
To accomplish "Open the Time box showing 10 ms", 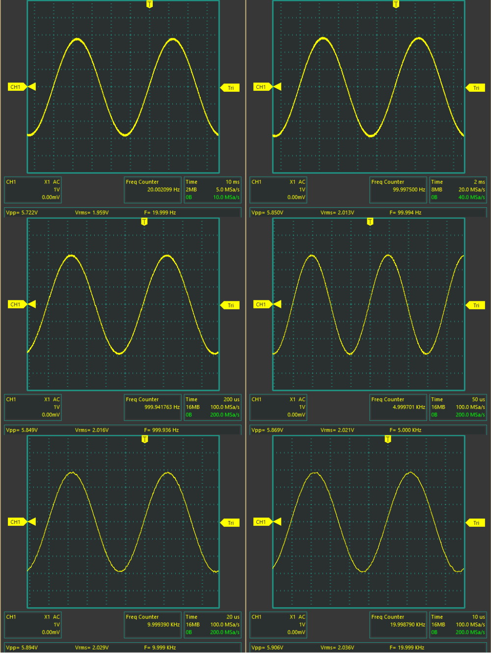I will [x=212, y=190].
